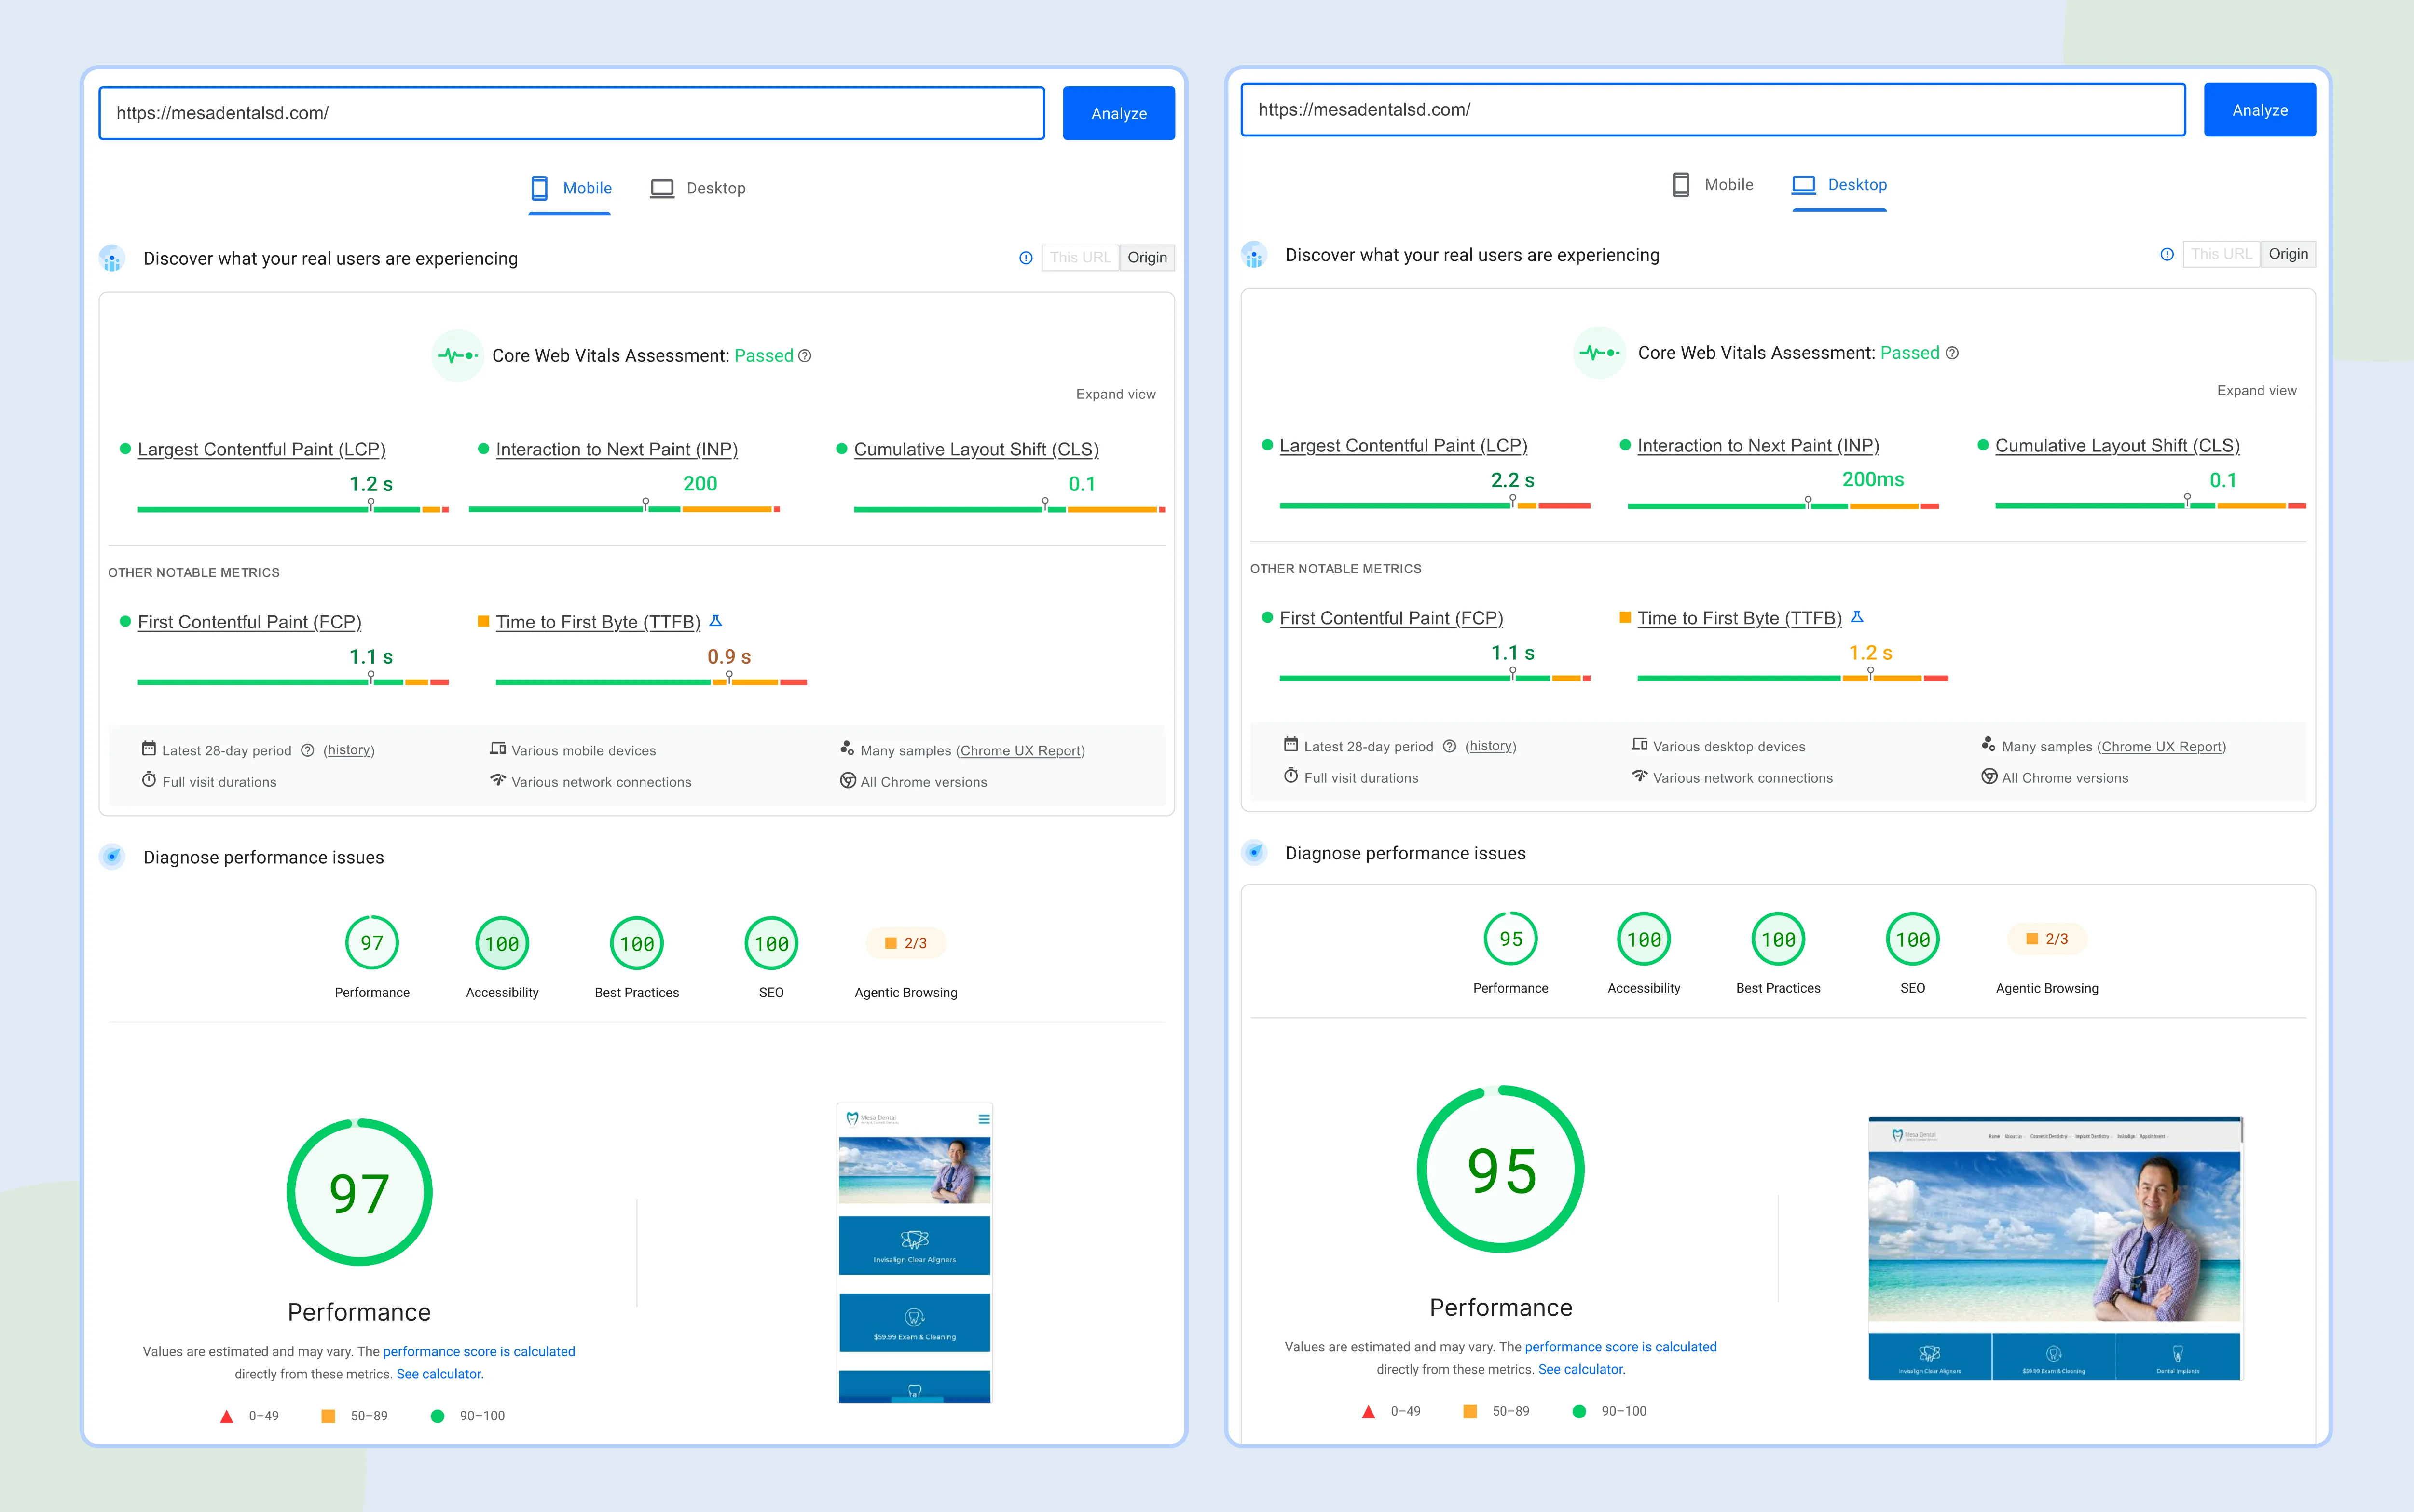Image resolution: width=2414 pixels, height=1512 pixels.
Task: Toggle This URL in right panel
Action: tap(2221, 254)
